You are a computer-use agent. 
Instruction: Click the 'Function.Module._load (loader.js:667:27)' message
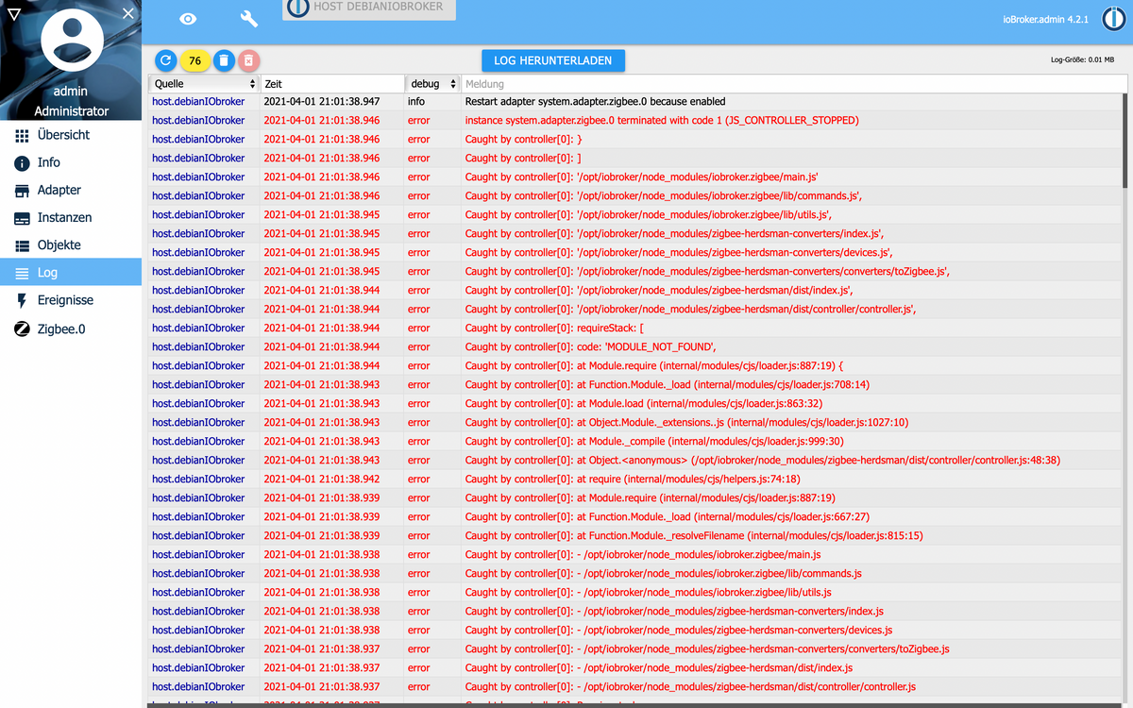667,516
